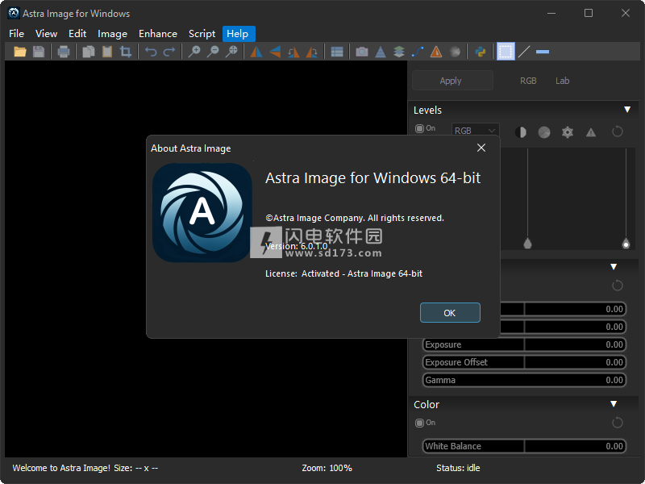
Task: Click the Flip Vertical triangle icon
Action: click(275, 52)
